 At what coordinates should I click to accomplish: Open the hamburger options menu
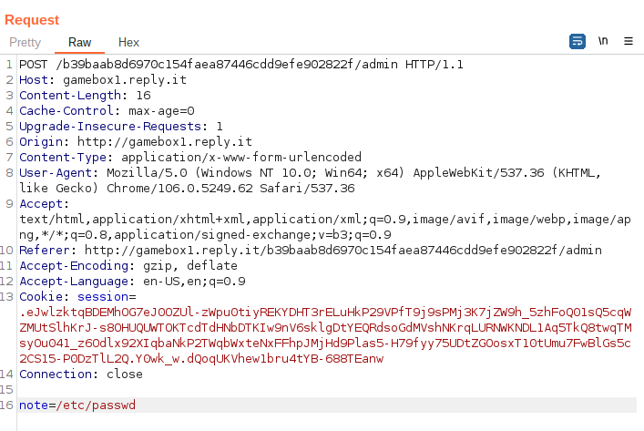(629, 42)
